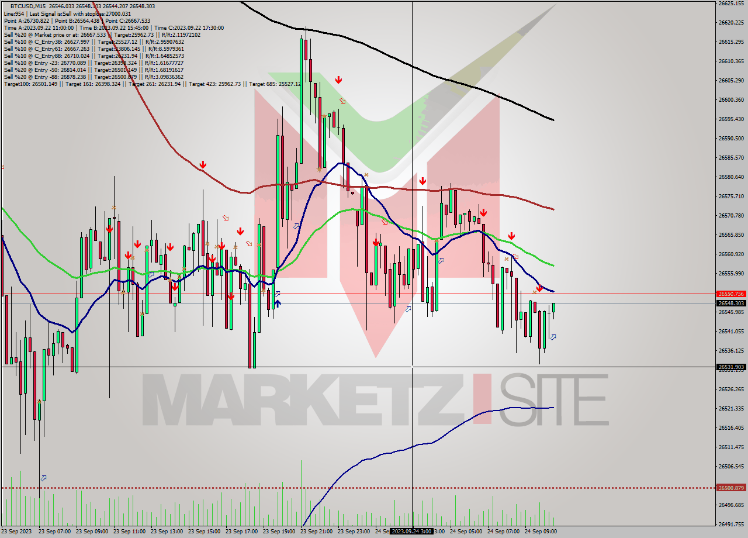This screenshot has height=538, width=748.
Task: Select the '23 Sep 21:00' time label
Action: pyautogui.click(x=316, y=531)
